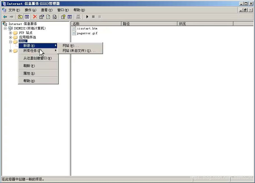Image resolution: width=255 pixels, height=183 pixels.
Task: Select 应用程序池 tree label
Action: coord(27,37)
